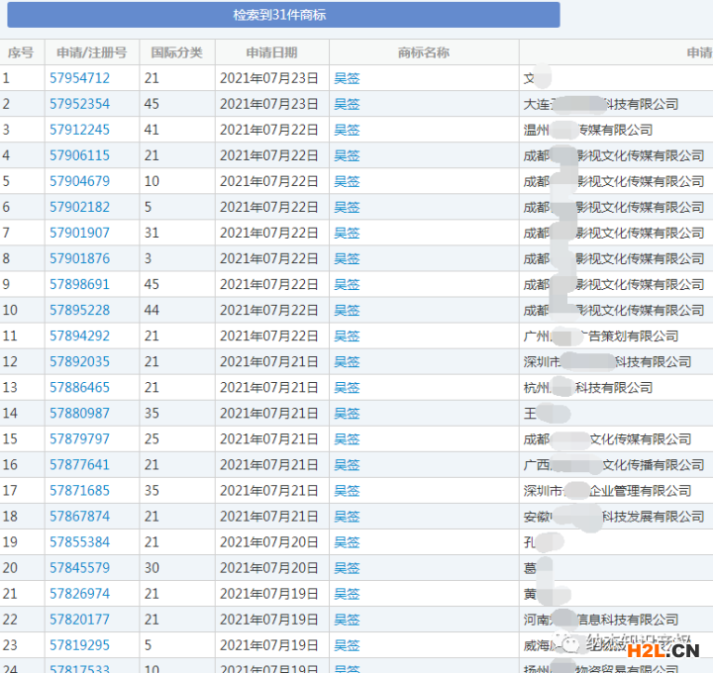
Task: Open registration number 57894292
Action: (79, 336)
